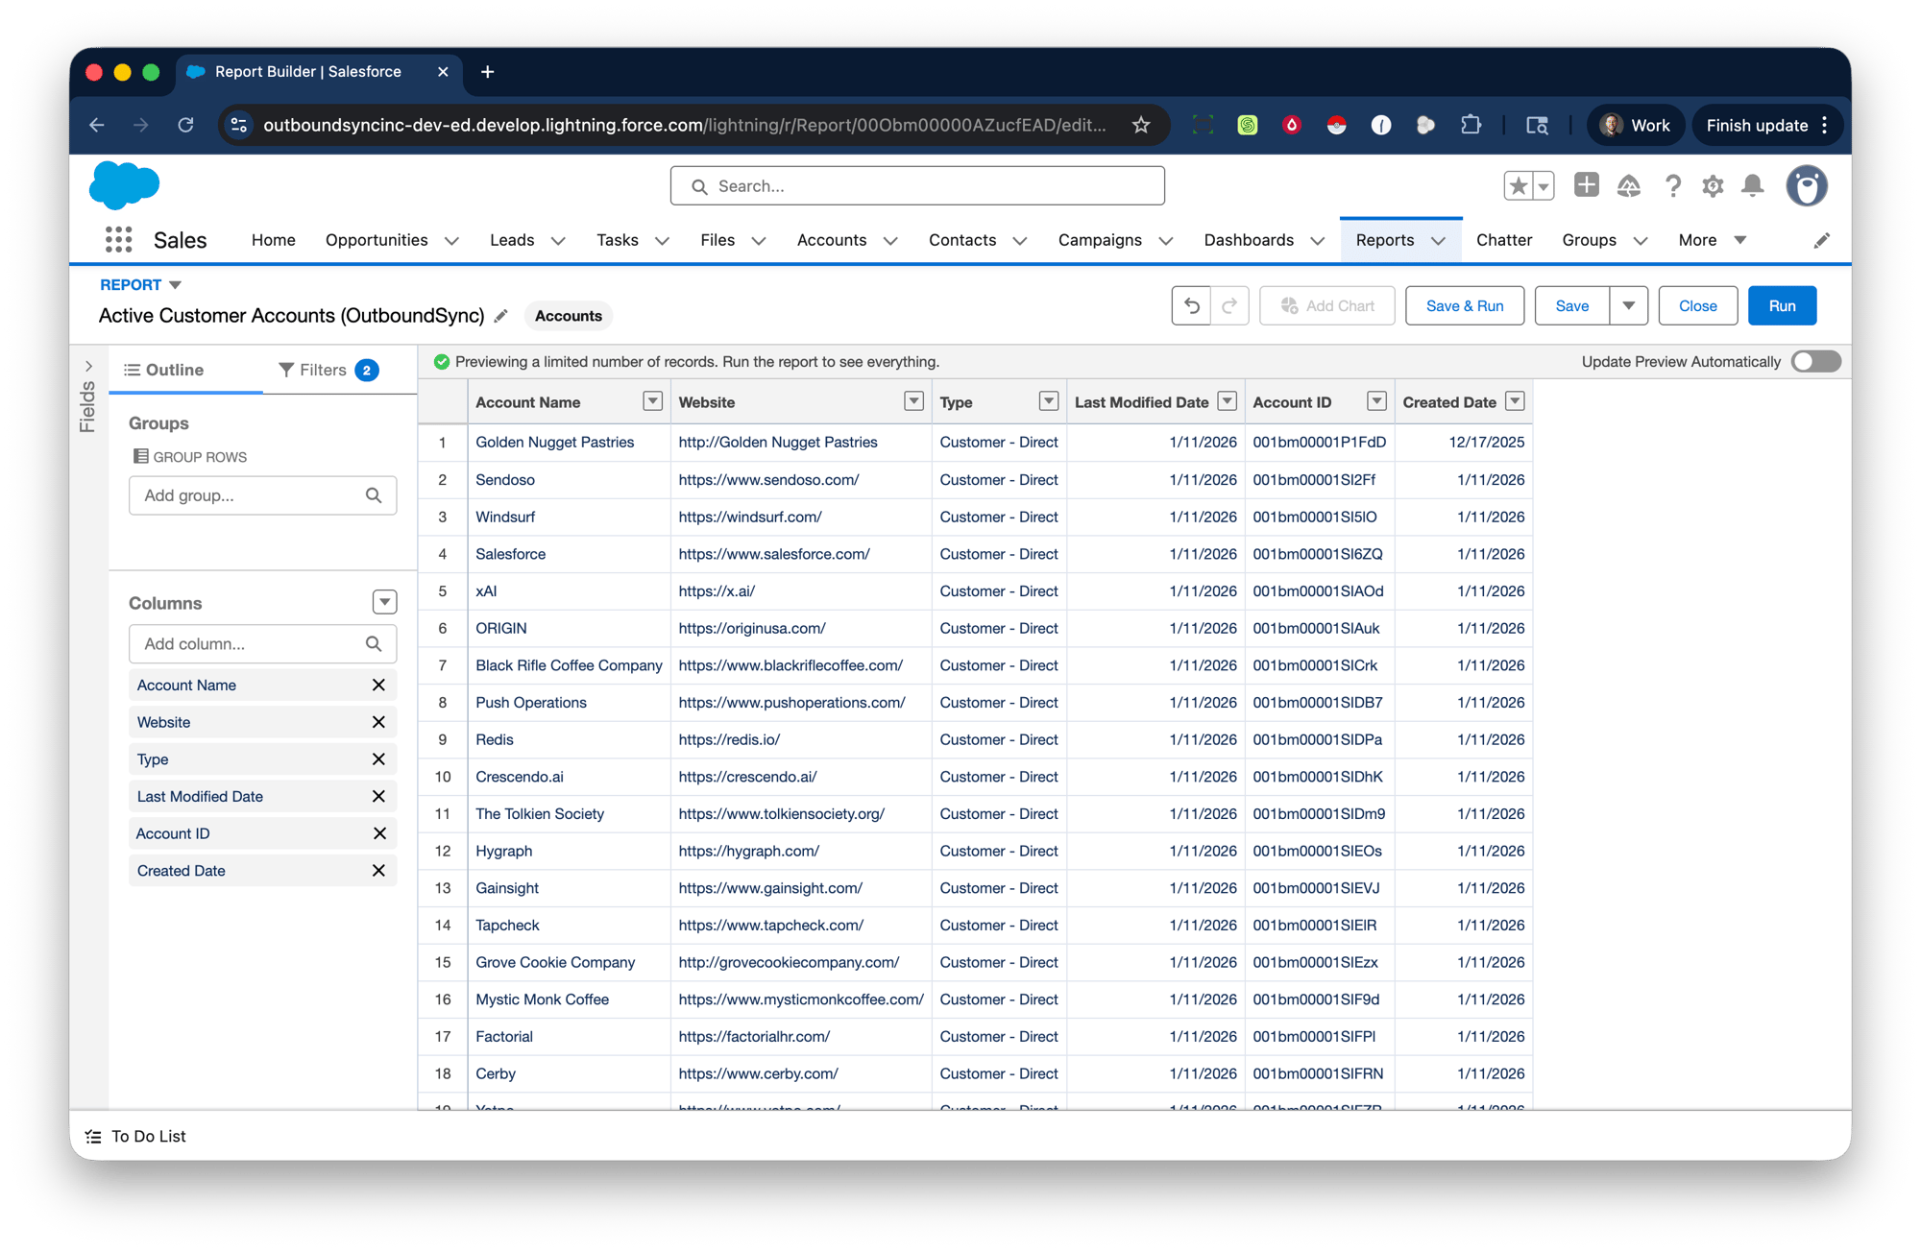The image size is (1921, 1252).
Task: Open the REPORT chevron dropdown
Action: (175, 284)
